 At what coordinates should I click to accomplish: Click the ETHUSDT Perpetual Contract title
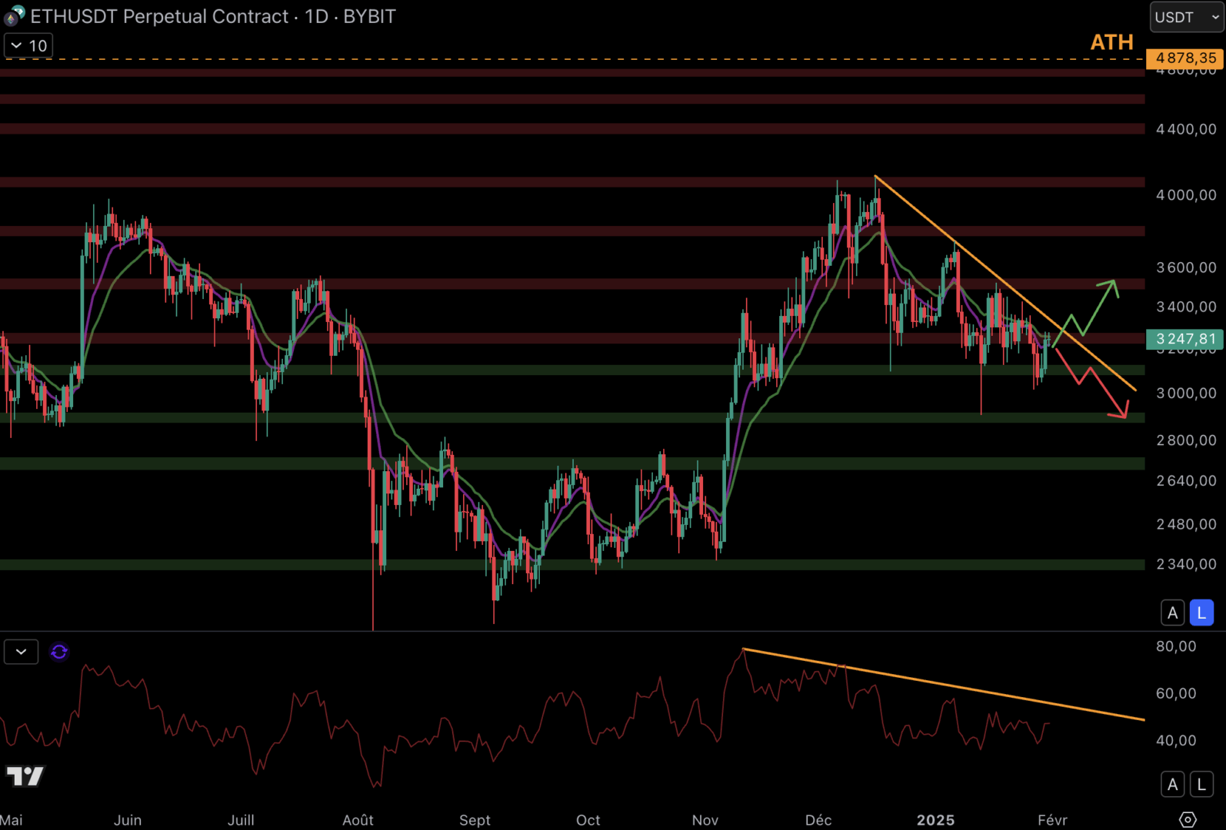tap(159, 16)
